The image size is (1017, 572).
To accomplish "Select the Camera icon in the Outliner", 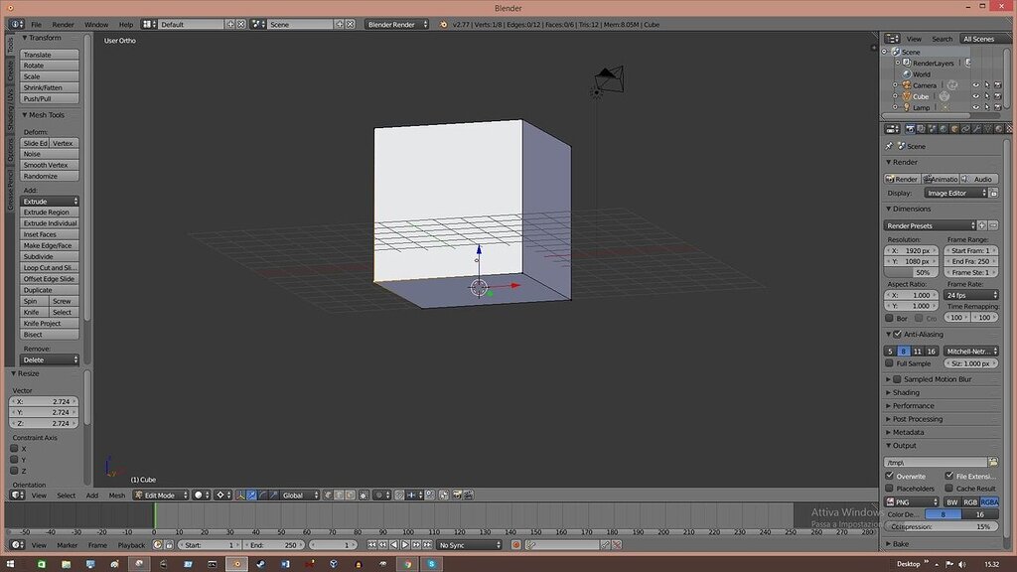I will coord(907,84).
